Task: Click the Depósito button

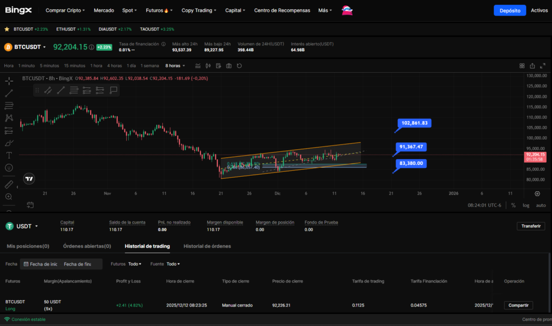Action: pos(510,10)
